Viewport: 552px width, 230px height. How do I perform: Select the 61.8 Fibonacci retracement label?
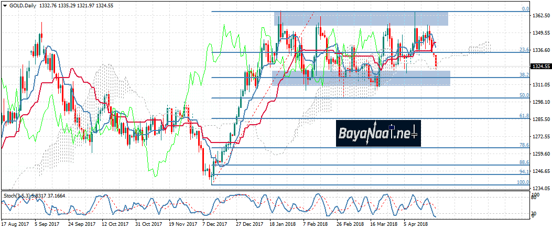(523, 115)
